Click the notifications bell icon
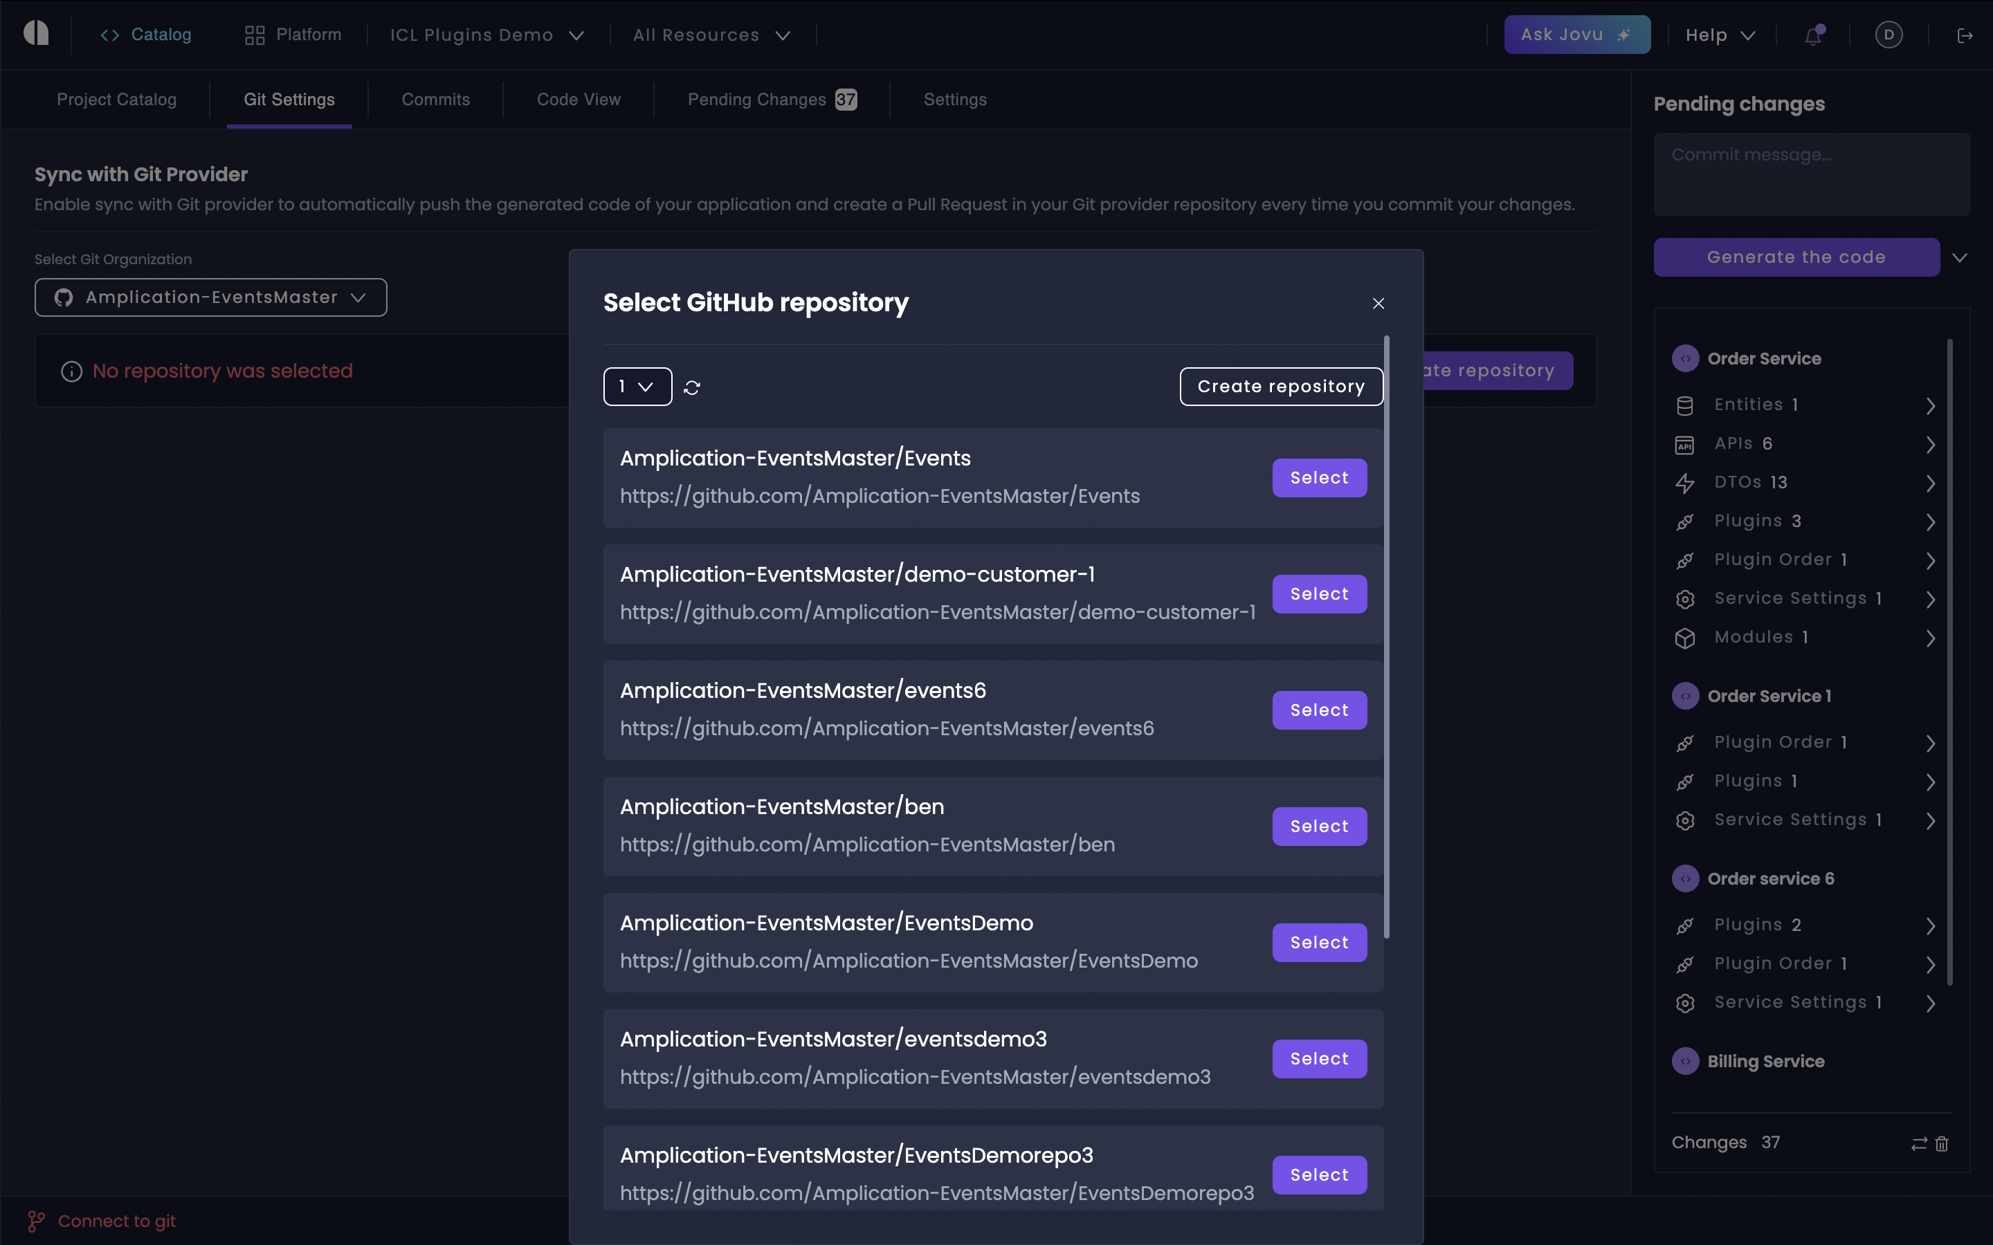The width and height of the screenshot is (1993, 1245). tap(1812, 35)
